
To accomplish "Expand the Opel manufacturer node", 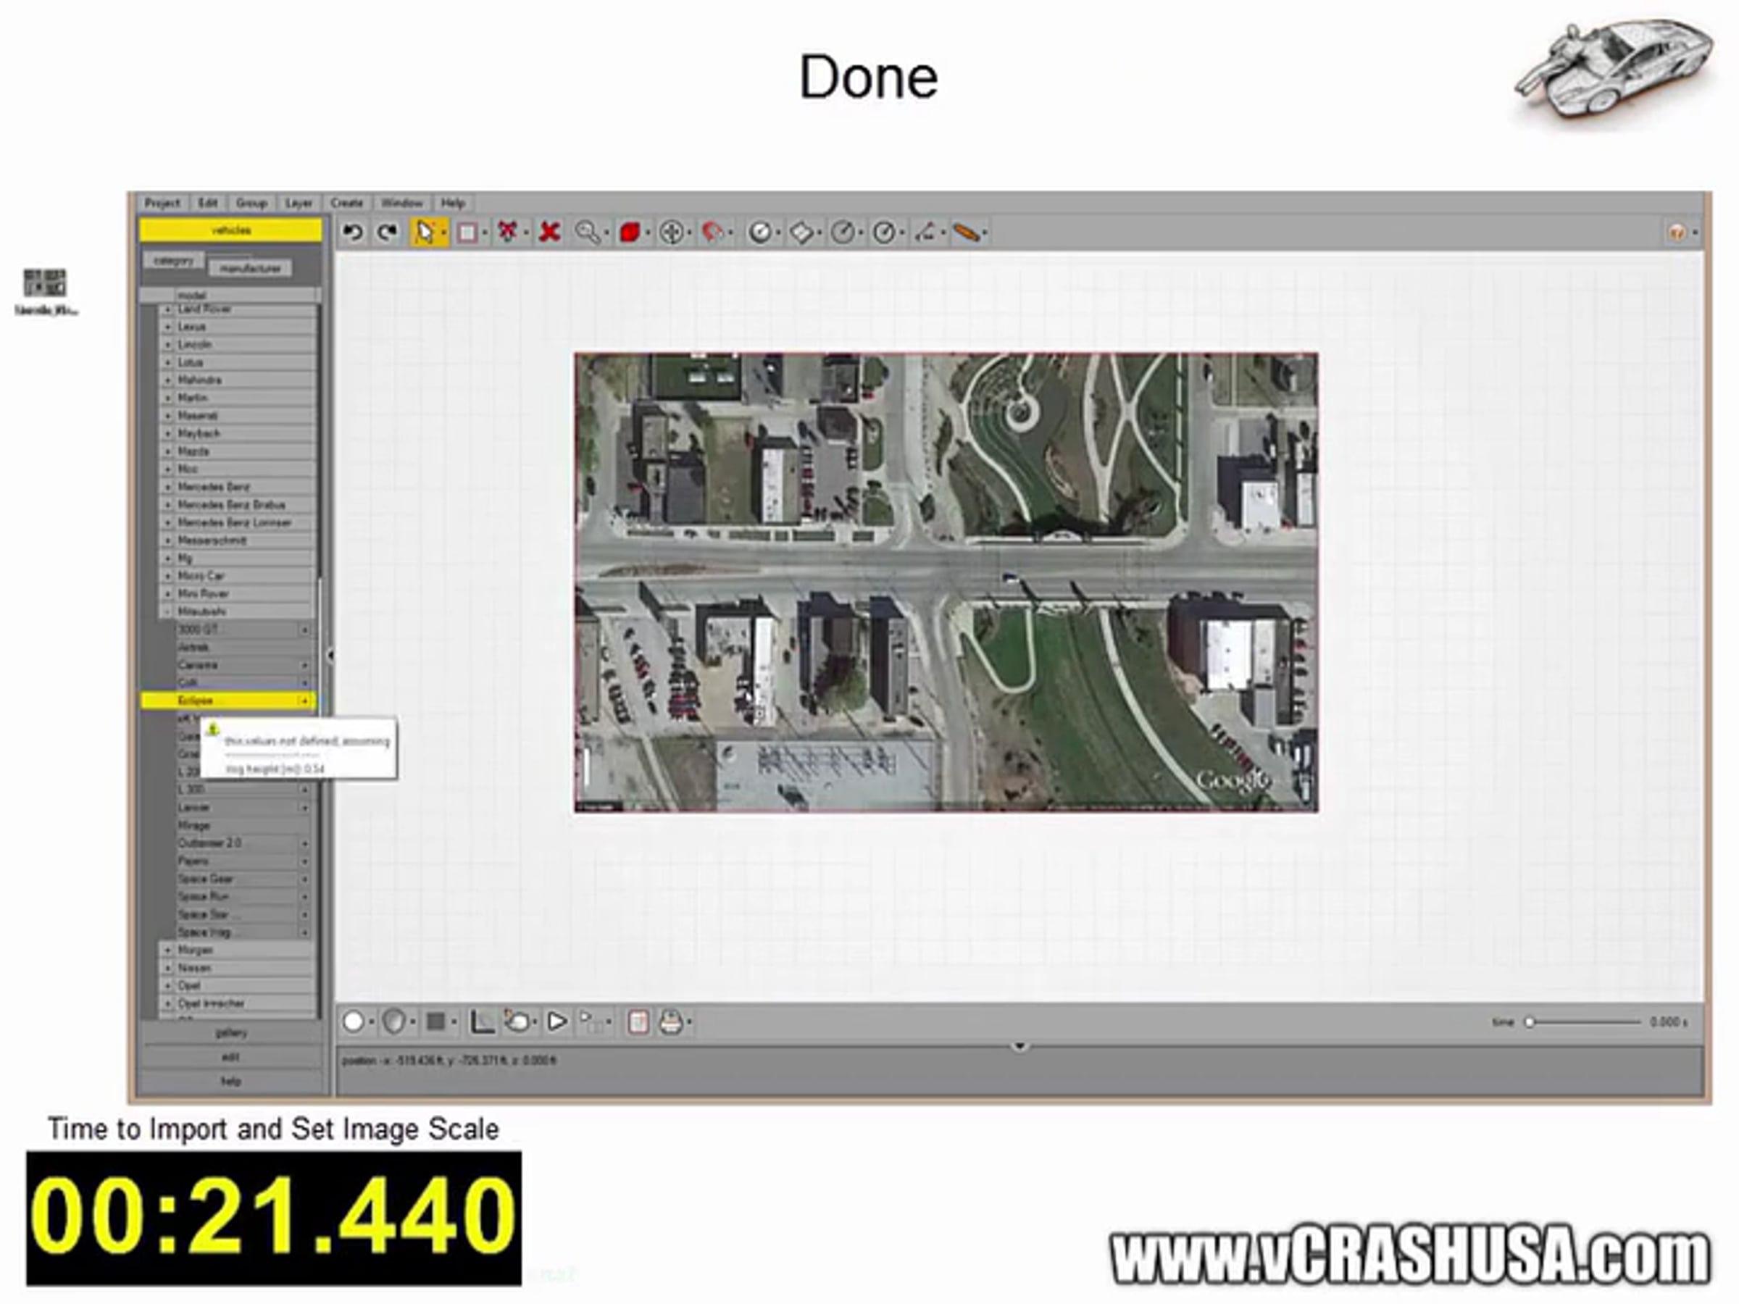I will click(167, 986).
